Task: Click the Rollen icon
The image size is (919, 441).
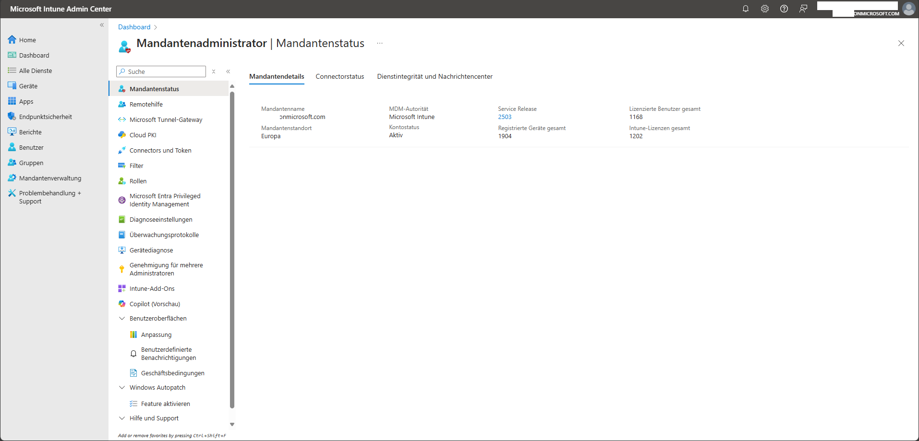Action: click(122, 181)
